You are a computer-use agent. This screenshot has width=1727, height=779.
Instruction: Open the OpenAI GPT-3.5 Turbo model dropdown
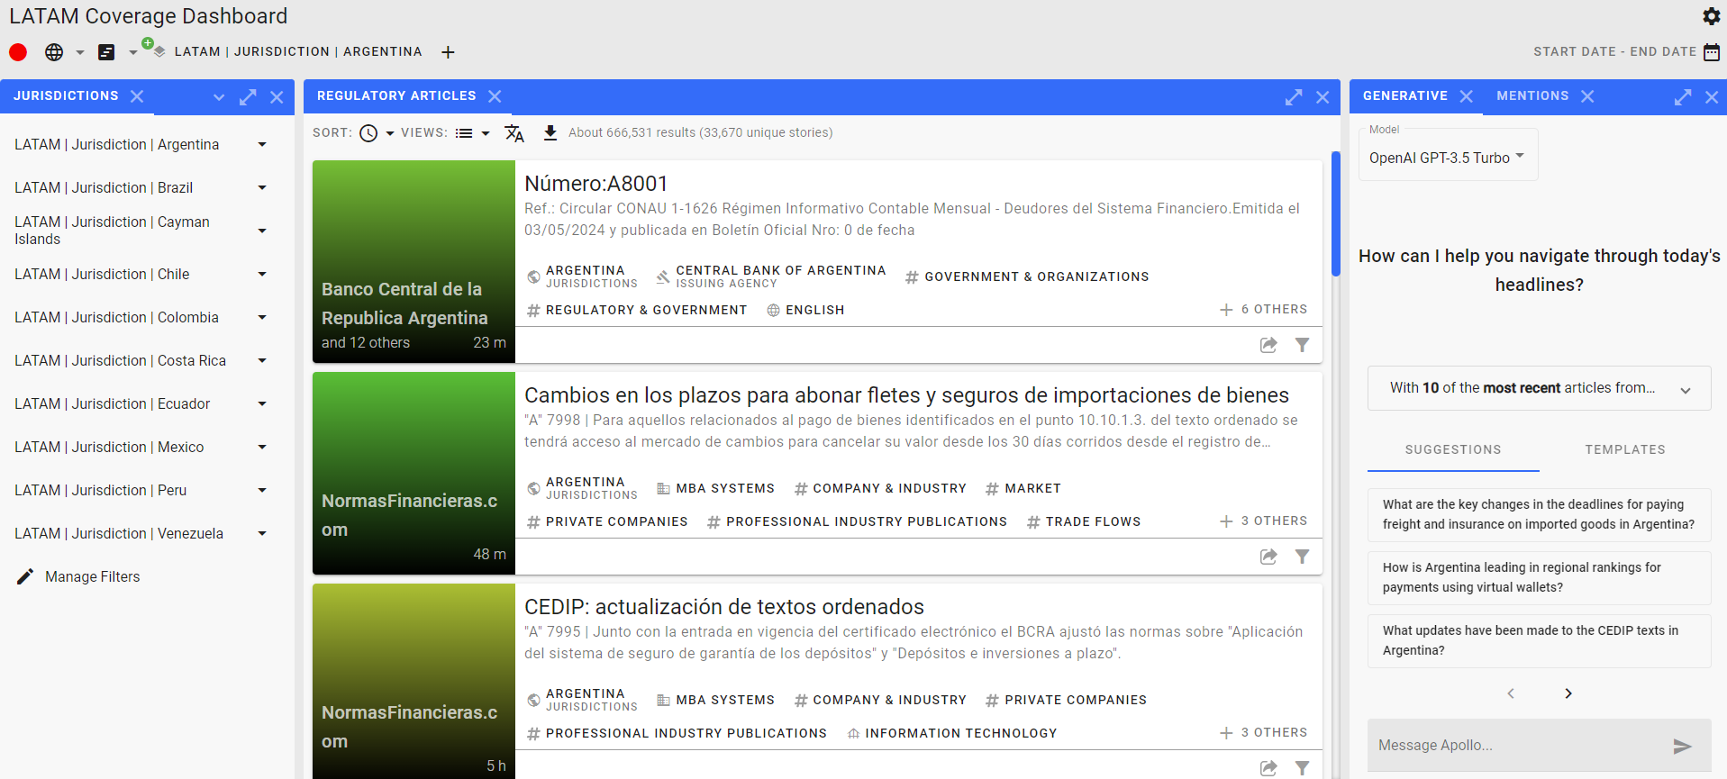click(x=1448, y=157)
